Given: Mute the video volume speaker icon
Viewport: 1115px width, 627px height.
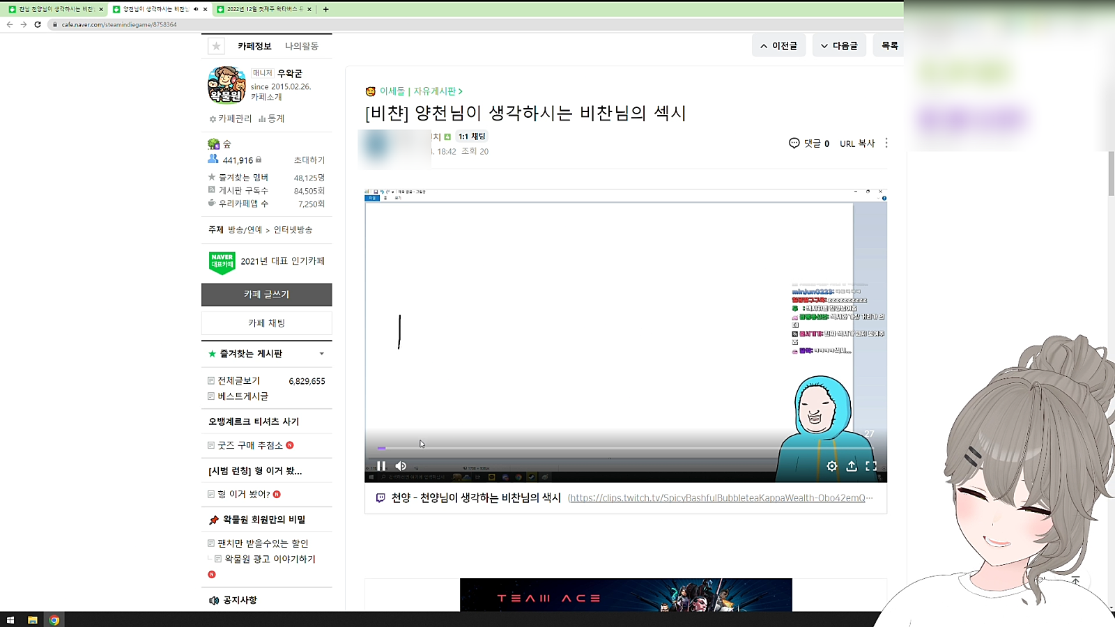Looking at the screenshot, I should [x=401, y=466].
